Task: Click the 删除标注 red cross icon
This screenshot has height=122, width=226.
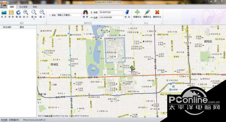Action: pos(157,12)
